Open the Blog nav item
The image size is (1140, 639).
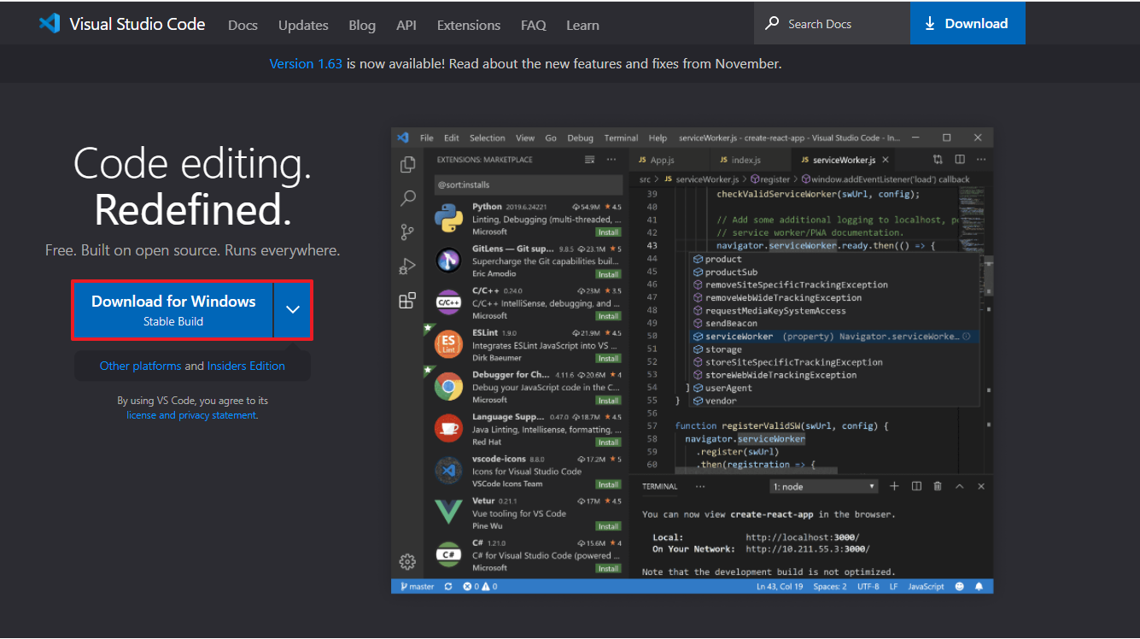click(362, 25)
